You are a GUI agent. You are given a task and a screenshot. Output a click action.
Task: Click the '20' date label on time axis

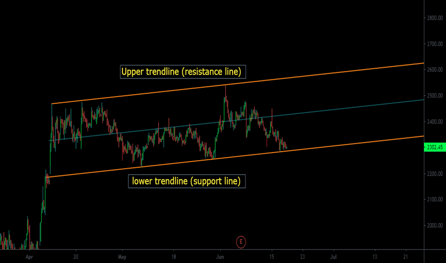pos(76,257)
